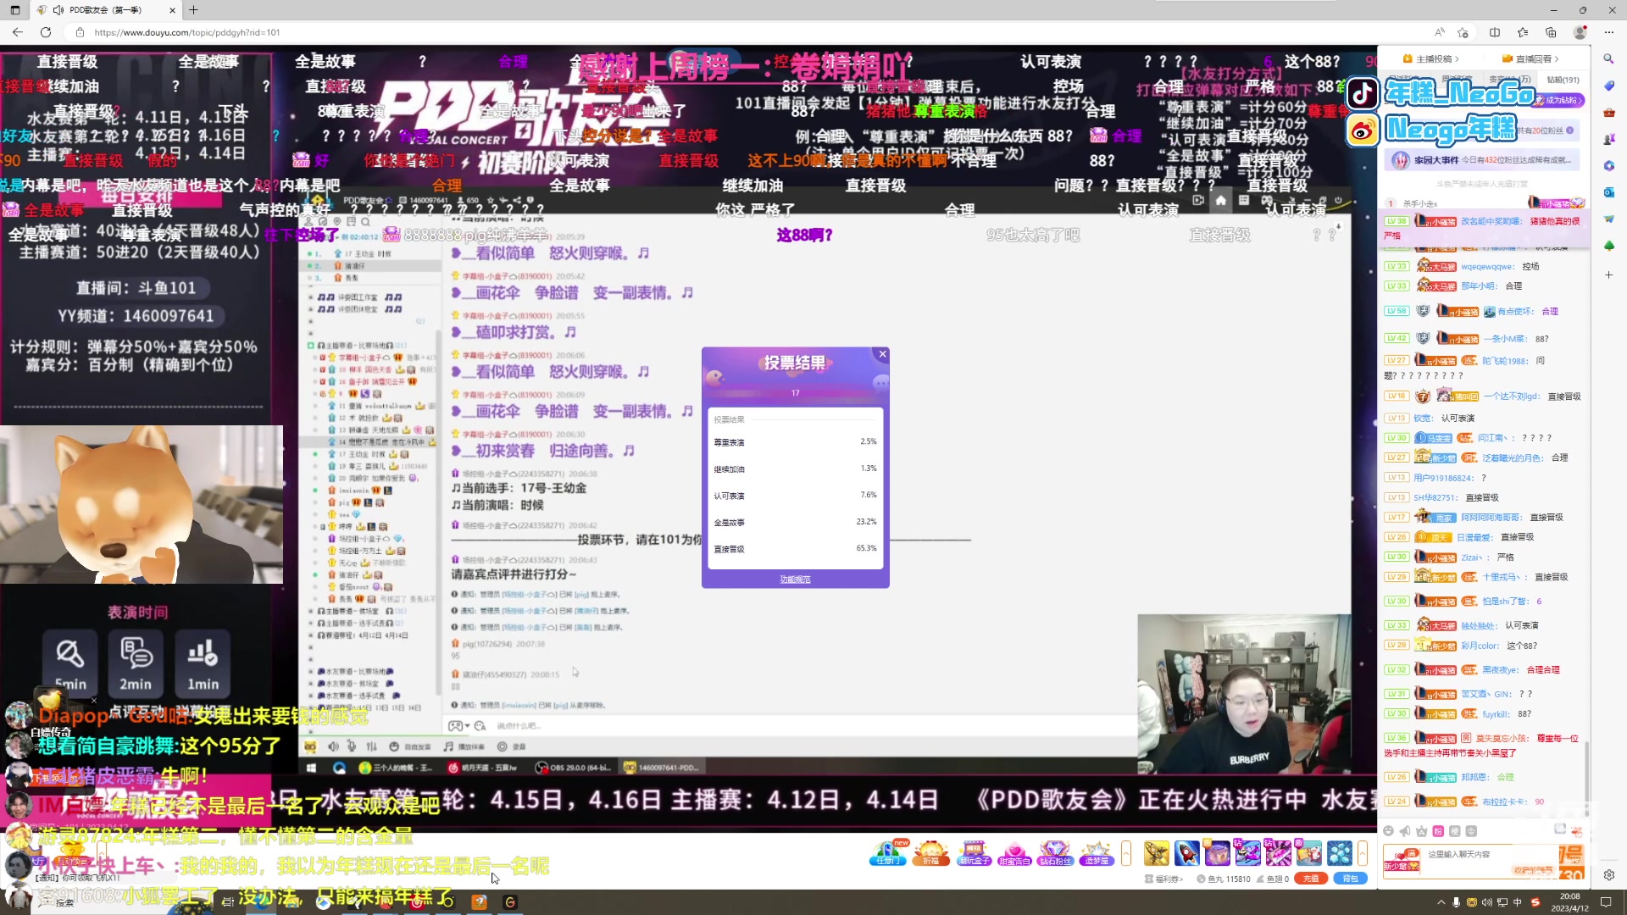
Task: Open the 潮玩盒子 activity icon
Action: coord(974,853)
